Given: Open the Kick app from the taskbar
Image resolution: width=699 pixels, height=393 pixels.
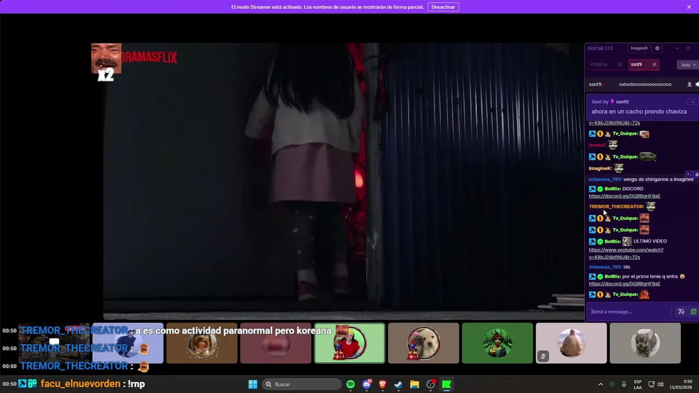Looking at the screenshot, I should 447,384.
